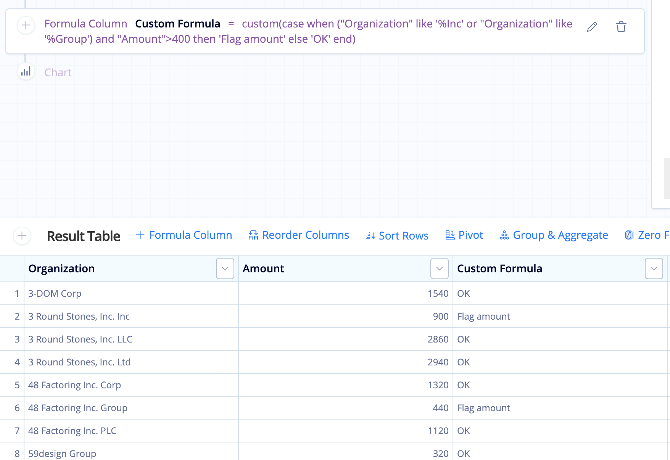Click row number 1
The image size is (670, 460).
[x=17, y=293]
